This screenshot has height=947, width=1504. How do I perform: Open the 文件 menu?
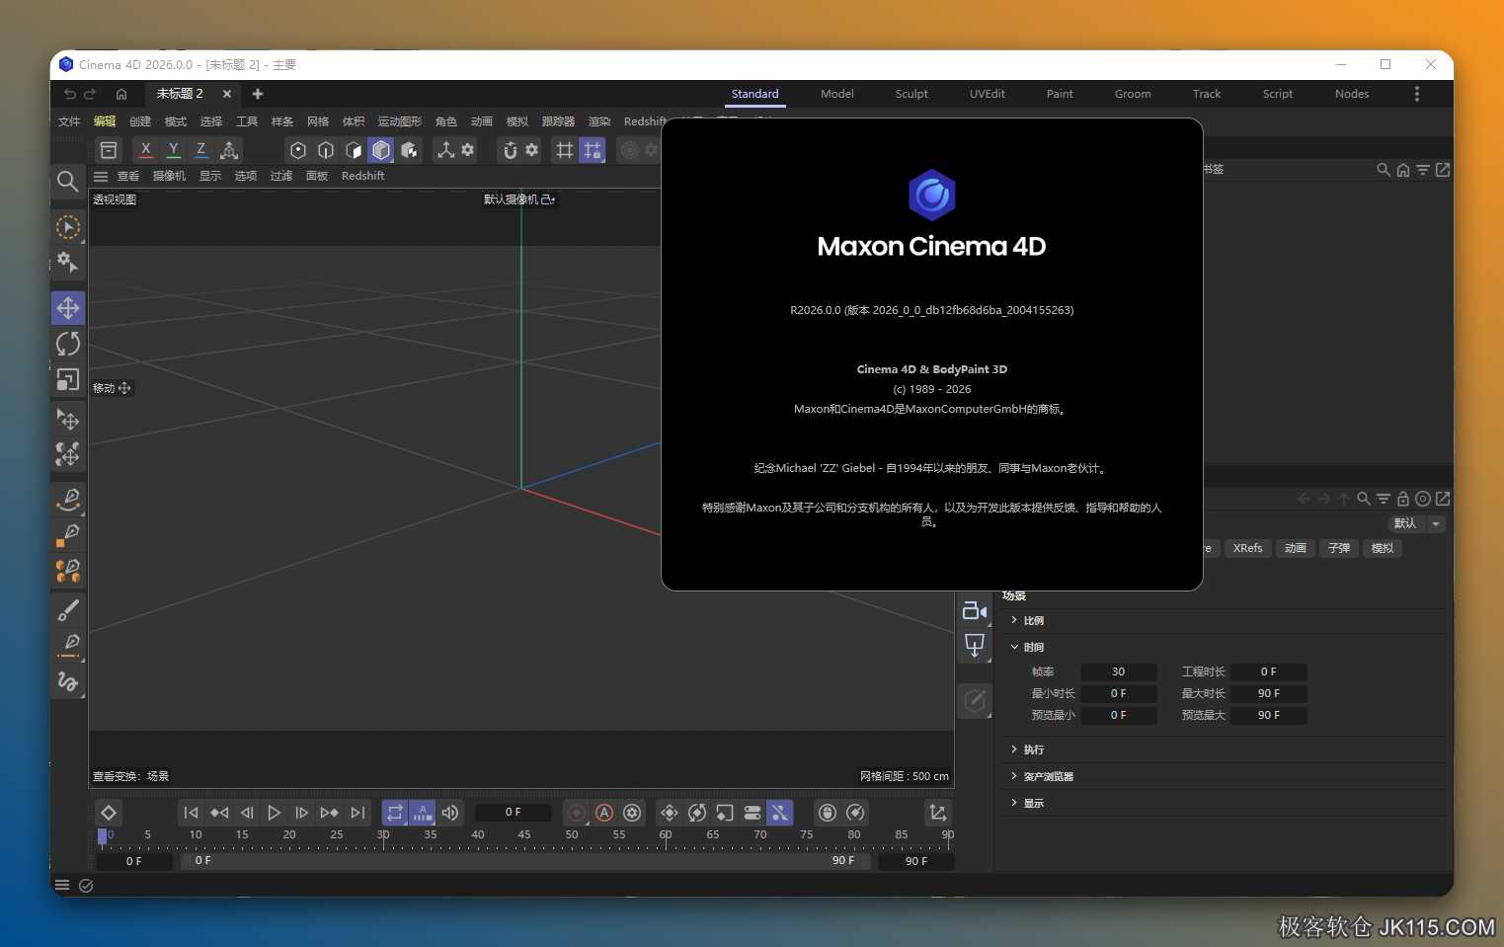tap(69, 121)
